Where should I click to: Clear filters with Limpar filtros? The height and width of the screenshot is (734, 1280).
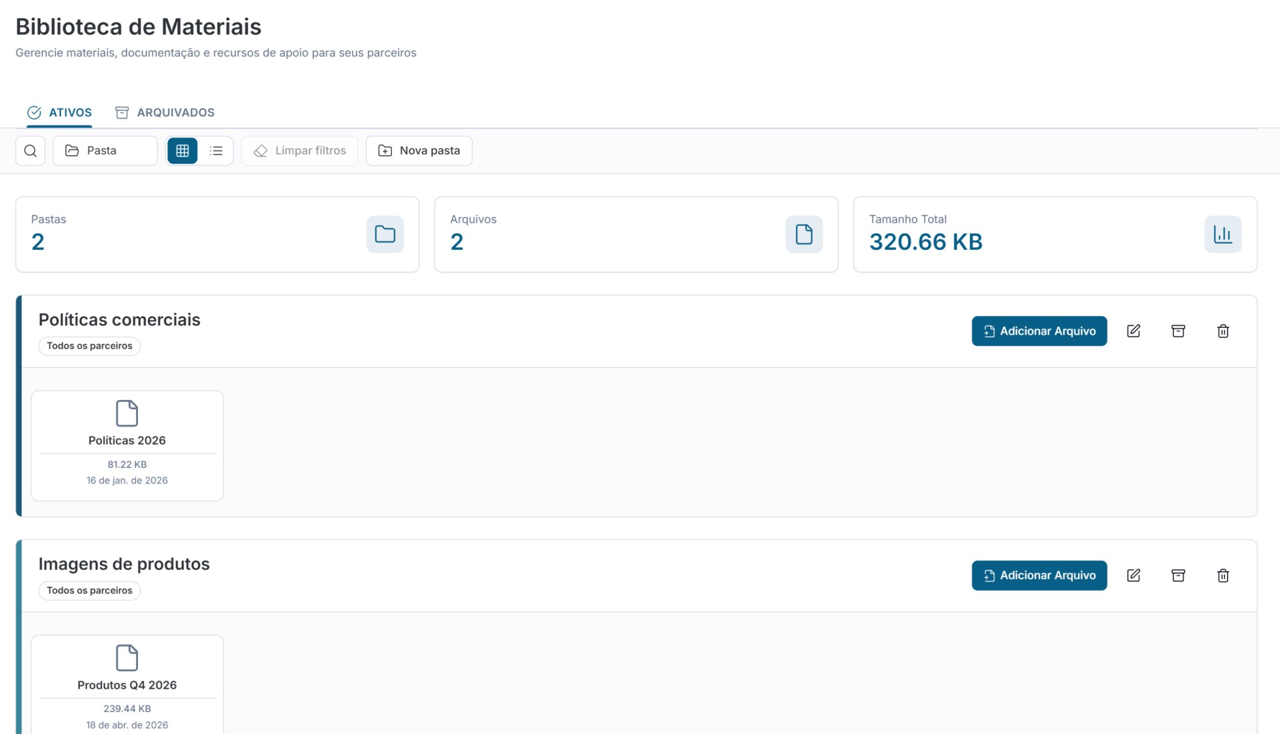tap(300, 151)
